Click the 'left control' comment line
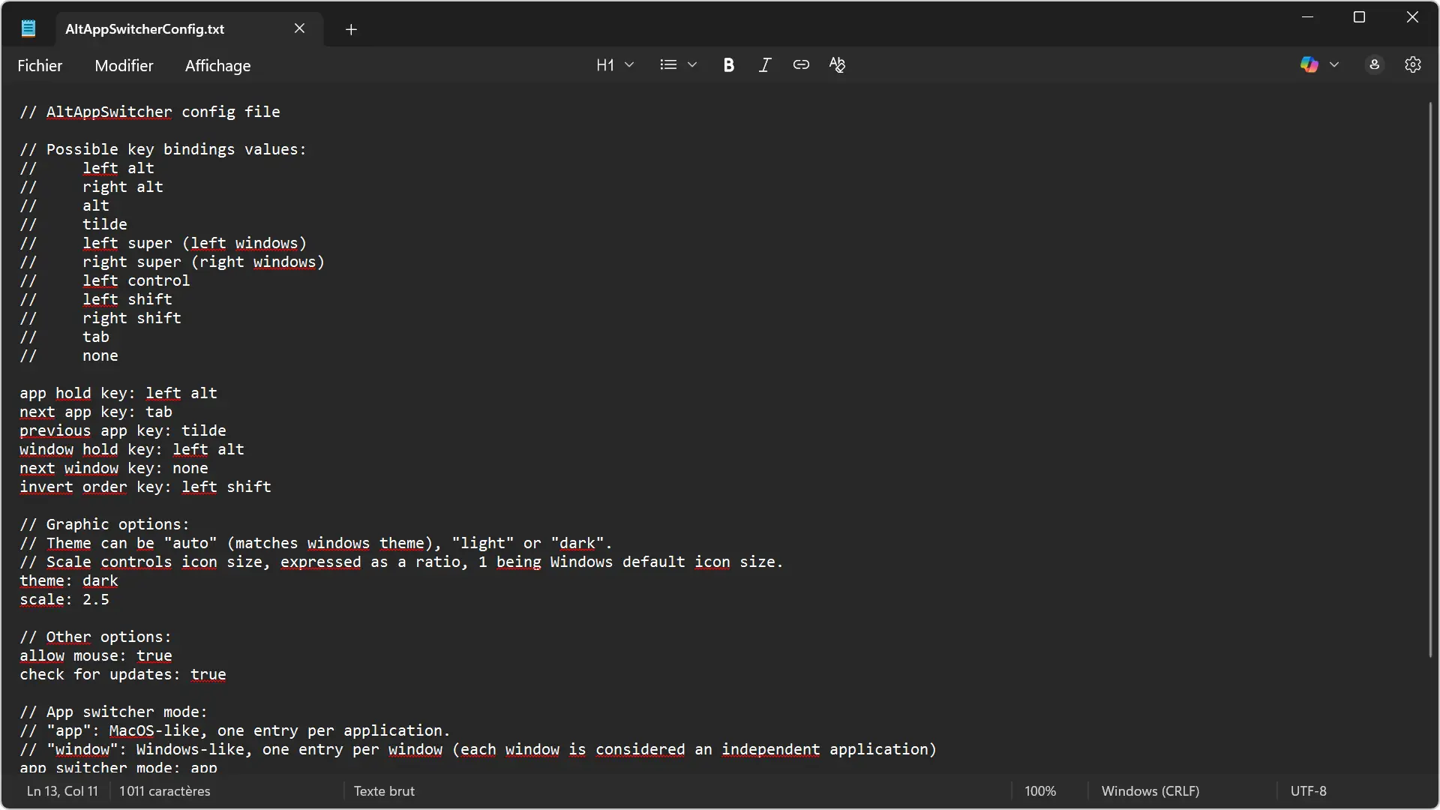Image resolution: width=1440 pixels, height=810 pixels. 105,280
